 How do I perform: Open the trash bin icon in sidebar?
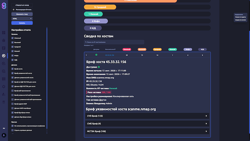point(4,102)
